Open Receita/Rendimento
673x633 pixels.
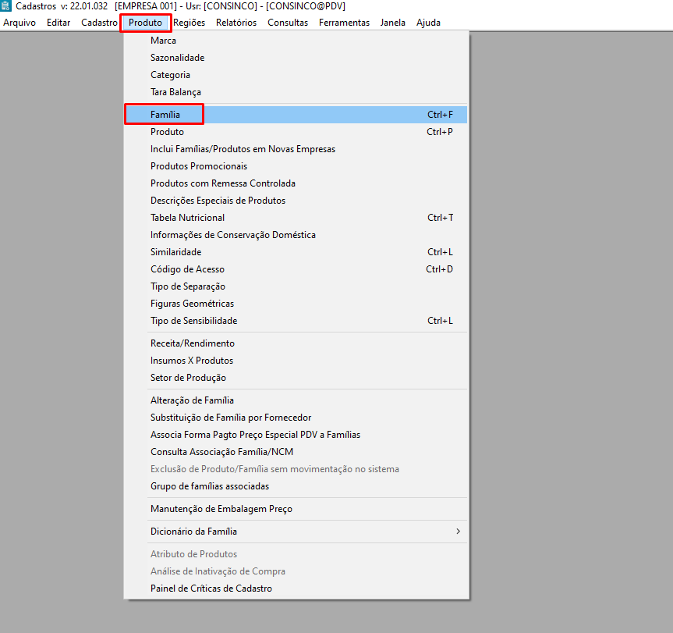296,343
